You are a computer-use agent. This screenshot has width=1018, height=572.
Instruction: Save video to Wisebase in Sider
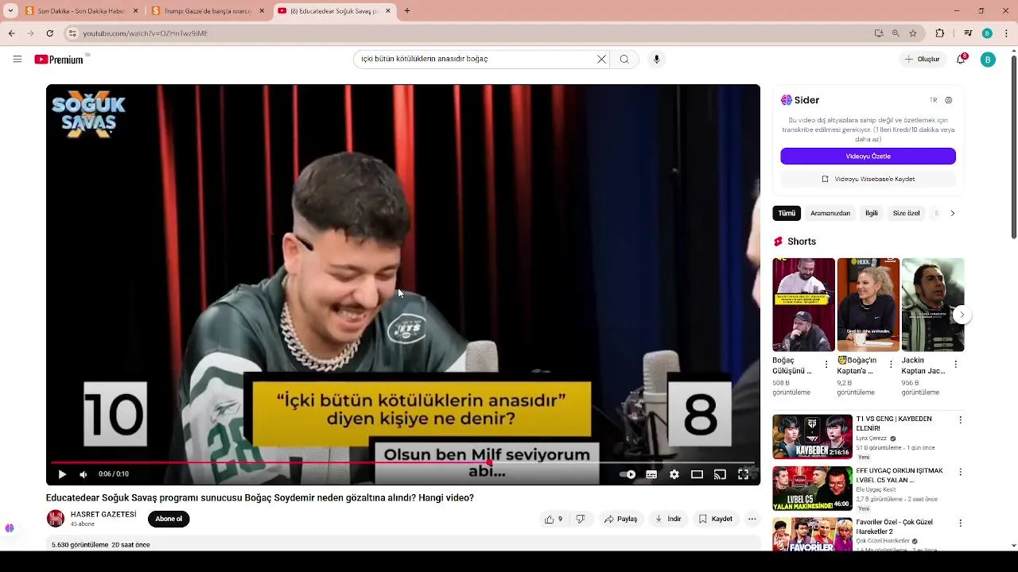coord(868,179)
